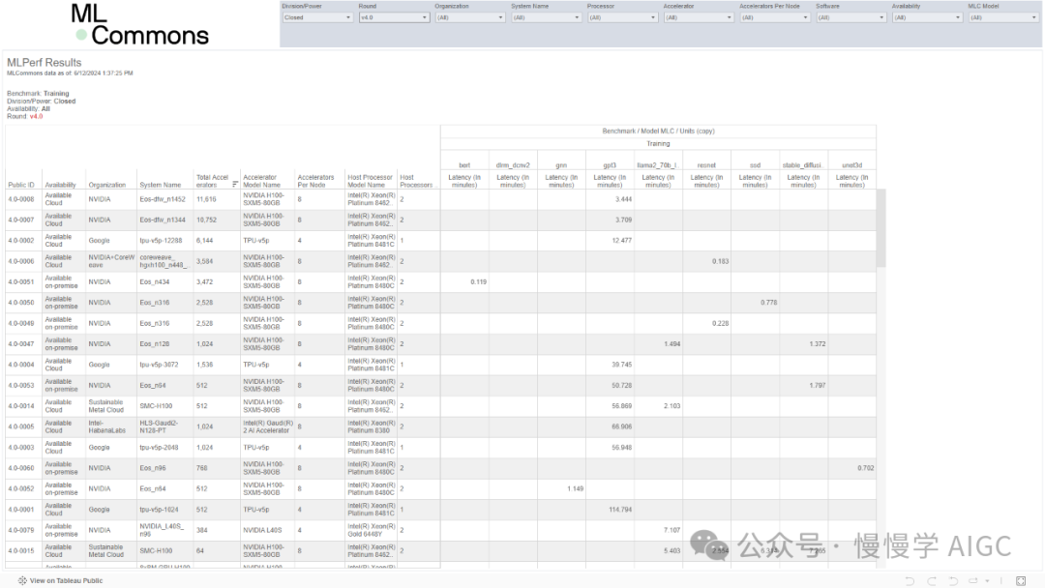
Task: Click the Organization column header
Action: pyautogui.click(x=107, y=185)
